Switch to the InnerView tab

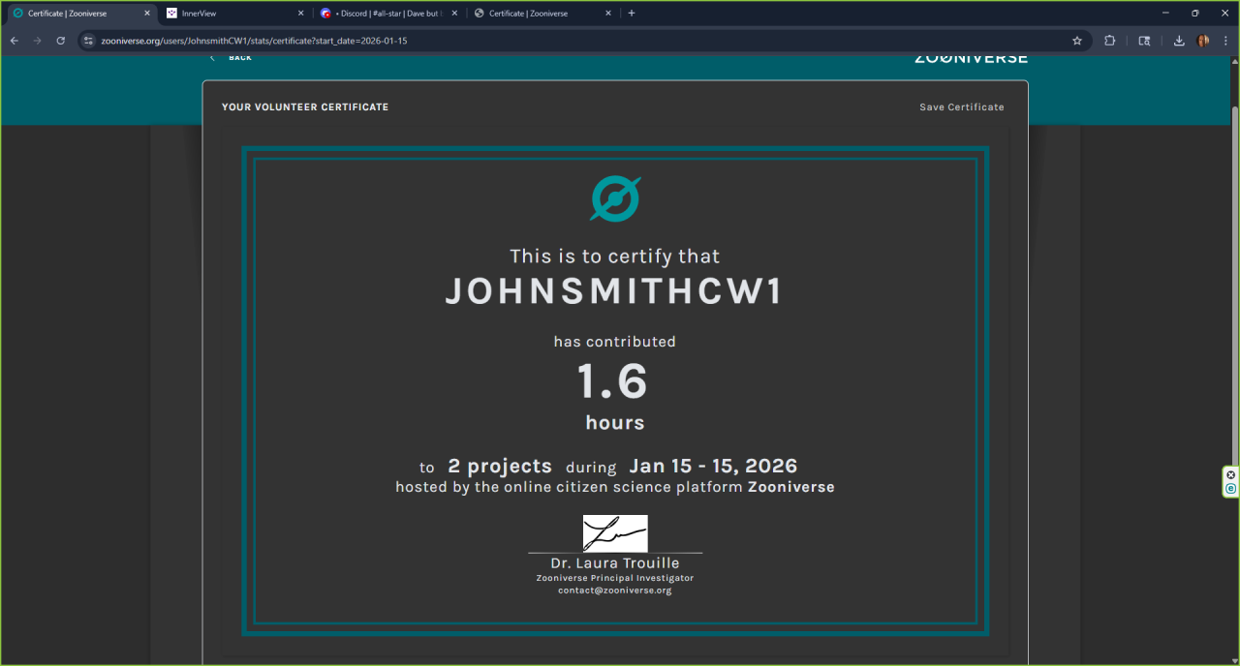click(228, 14)
